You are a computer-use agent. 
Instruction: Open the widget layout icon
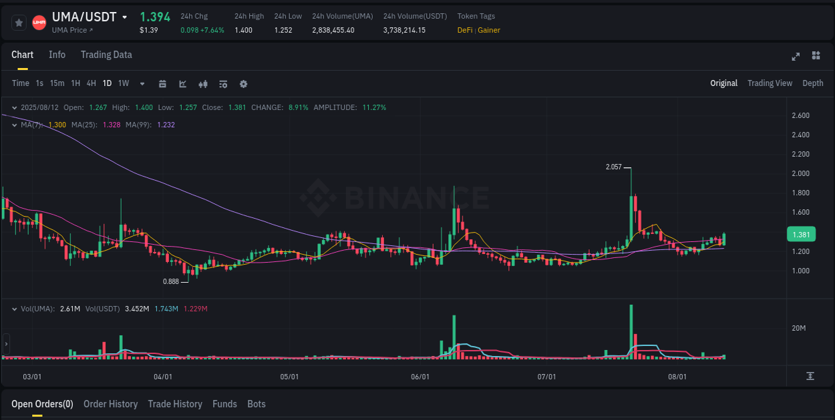tap(814, 57)
